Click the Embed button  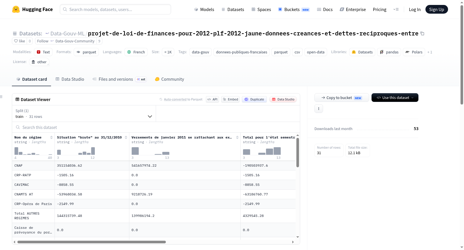230,99
